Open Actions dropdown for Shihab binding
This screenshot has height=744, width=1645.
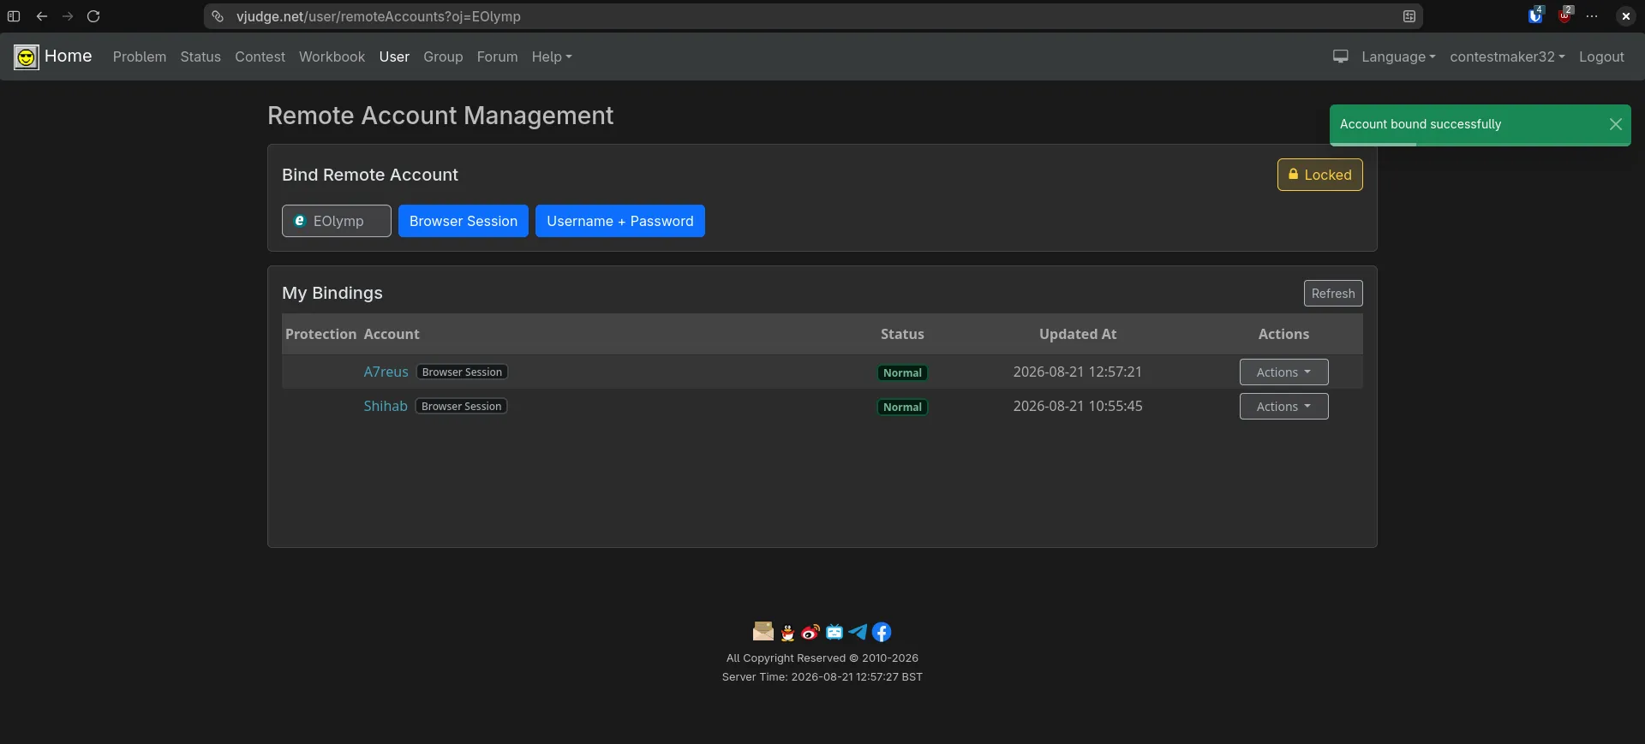coord(1283,407)
